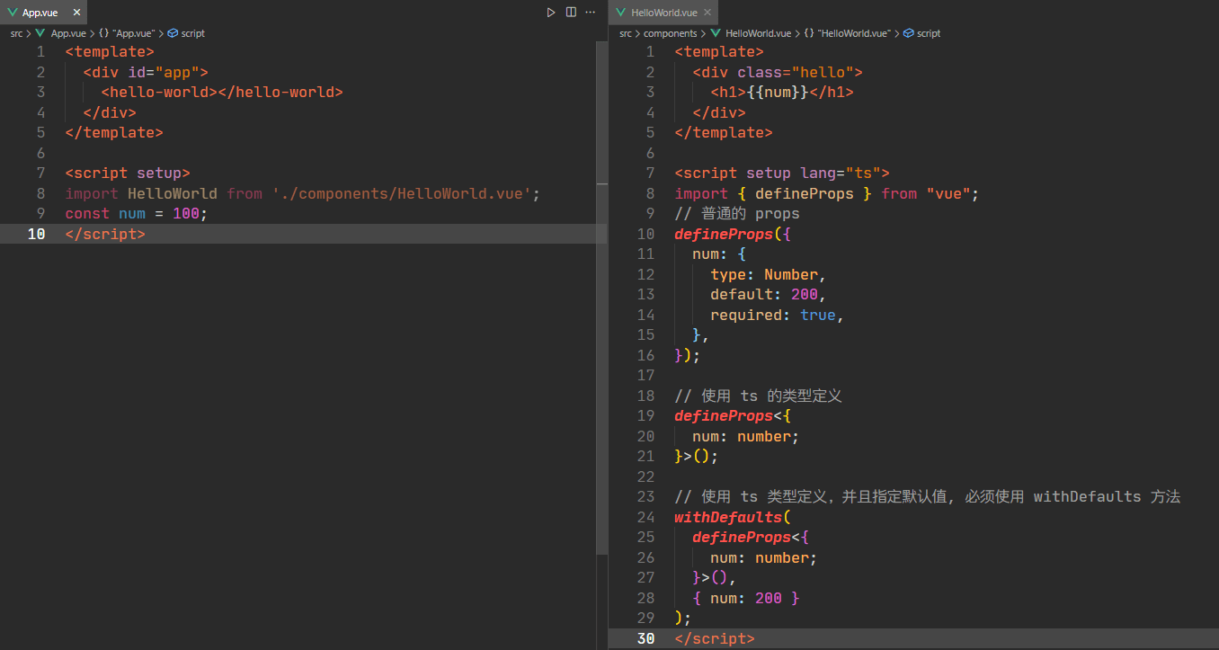Viewport: 1219px width, 650px height.
Task: Open the More Actions ellipsis menu
Action: (x=591, y=13)
